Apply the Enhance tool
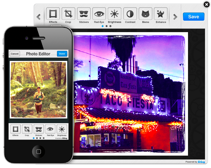This screenshot has height=168, width=211. [161, 14]
